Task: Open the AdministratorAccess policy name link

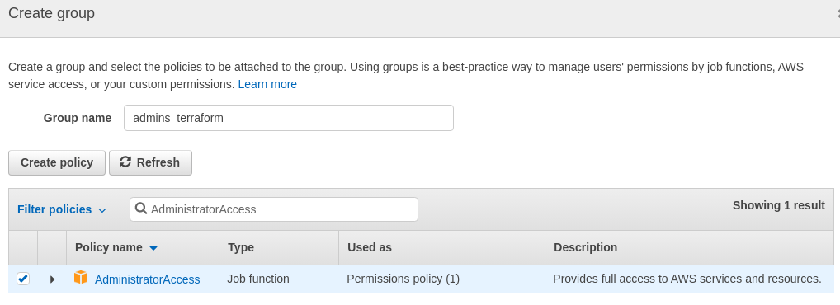Action: (x=148, y=279)
